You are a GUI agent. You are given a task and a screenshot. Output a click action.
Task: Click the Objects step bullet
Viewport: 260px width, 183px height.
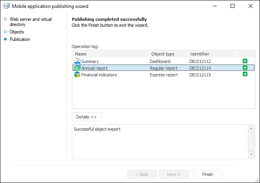point(5,32)
